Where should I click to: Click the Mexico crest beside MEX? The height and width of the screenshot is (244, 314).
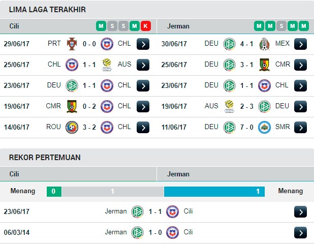point(264,44)
